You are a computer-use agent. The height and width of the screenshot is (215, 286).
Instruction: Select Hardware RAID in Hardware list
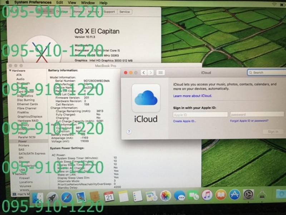tap(28, 121)
